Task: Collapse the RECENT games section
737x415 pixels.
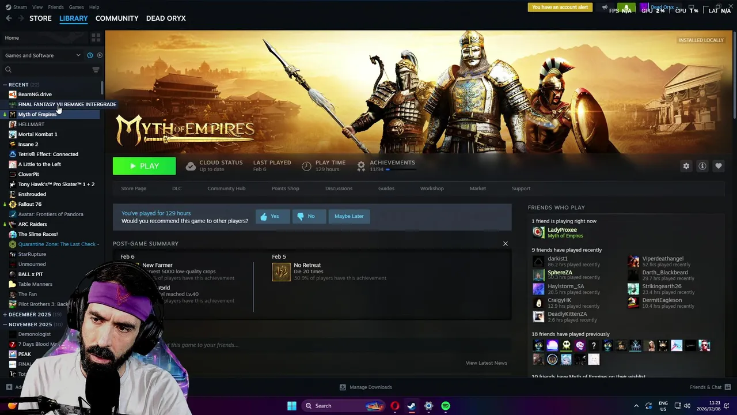Action: [5, 85]
